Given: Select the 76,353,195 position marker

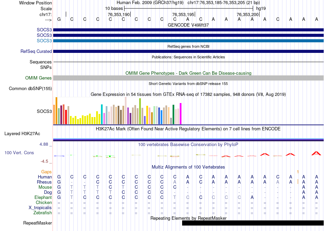Looking at the screenshot, I should coord(183,14).
